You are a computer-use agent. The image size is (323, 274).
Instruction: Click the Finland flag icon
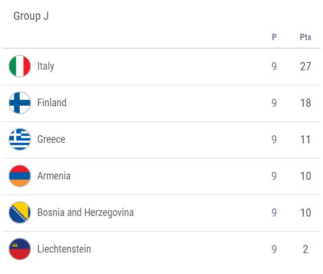tap(20, 103)
